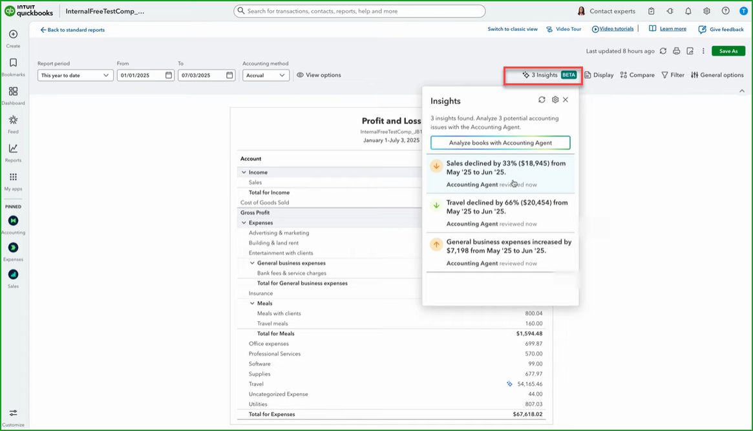Click the Travel row insight sparkle icon
Viewport: 753px width, 431px height.
pyautogui.click(x=509, y=384)
